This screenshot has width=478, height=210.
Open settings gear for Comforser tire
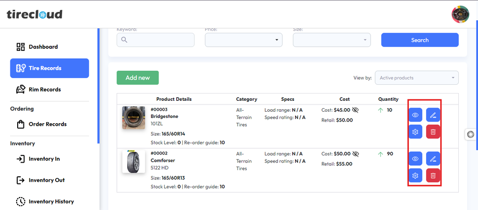click(x=415, y=176)
